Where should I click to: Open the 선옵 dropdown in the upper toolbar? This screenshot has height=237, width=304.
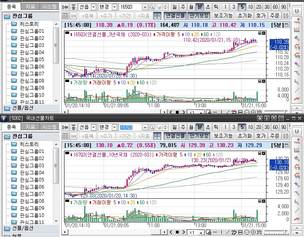(93, 7)
